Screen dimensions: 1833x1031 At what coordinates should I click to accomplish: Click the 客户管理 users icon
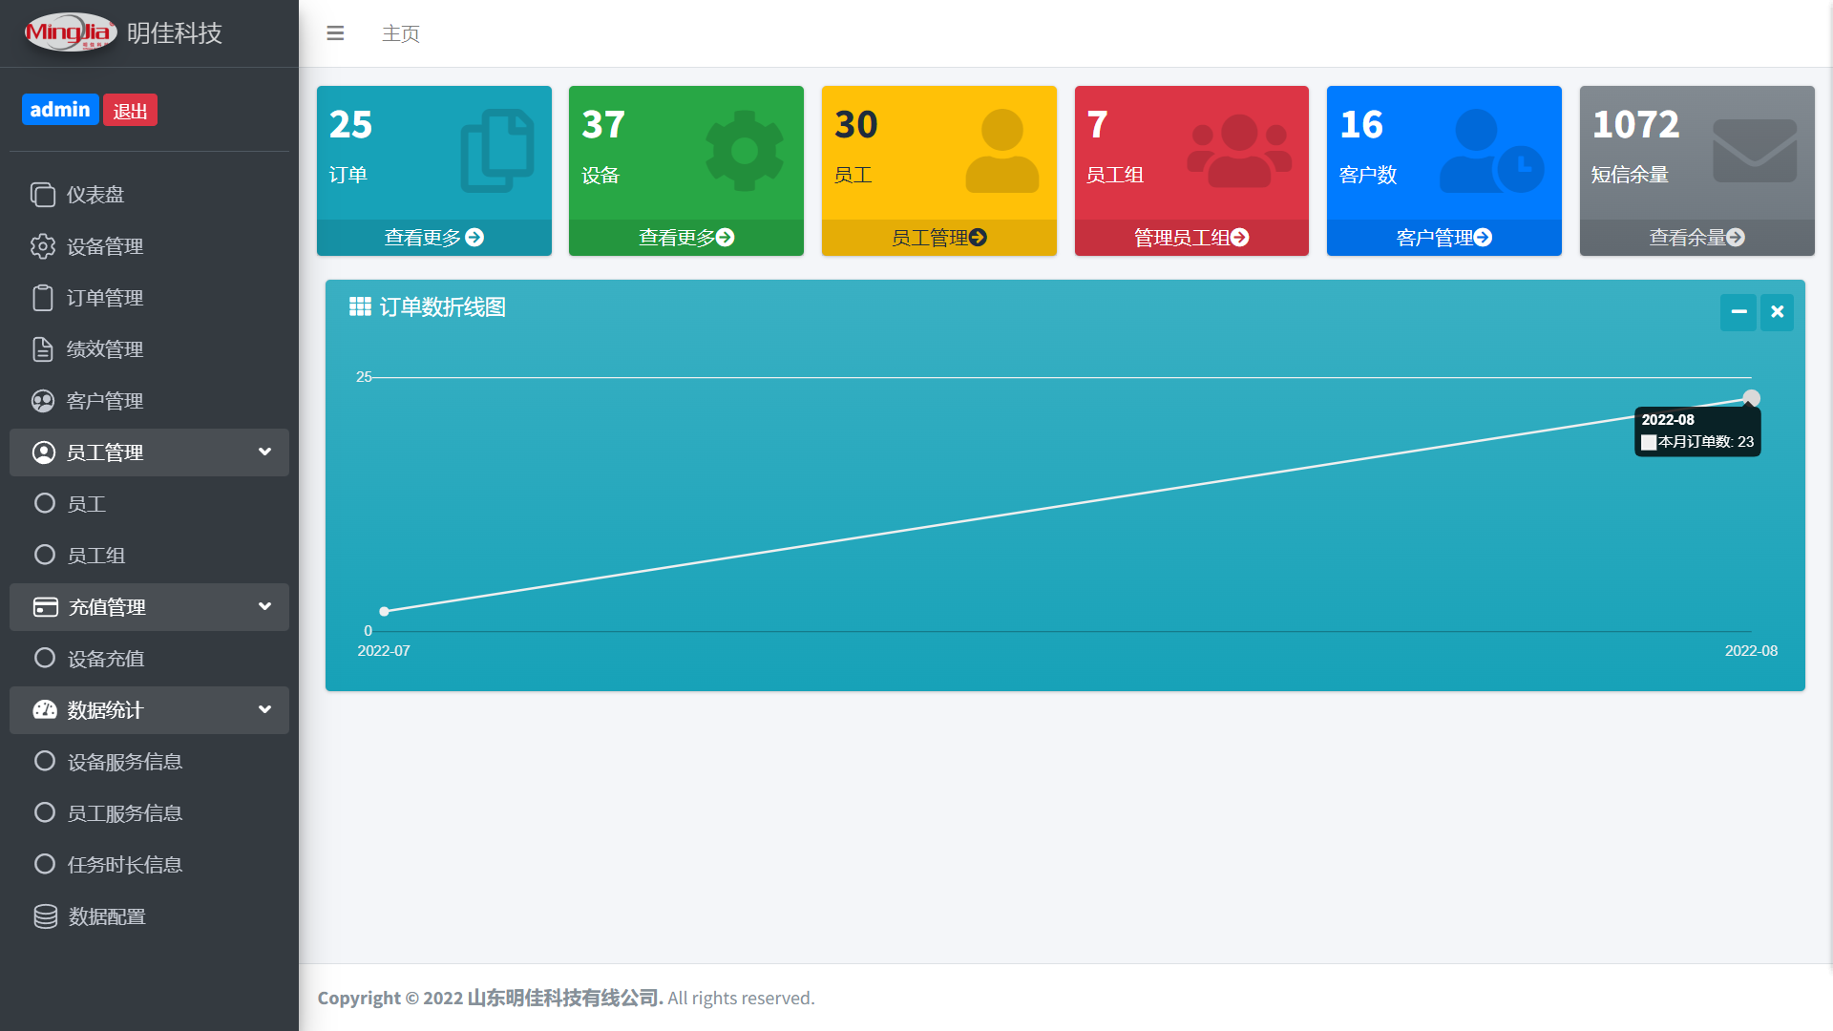(x=43, y=401)
